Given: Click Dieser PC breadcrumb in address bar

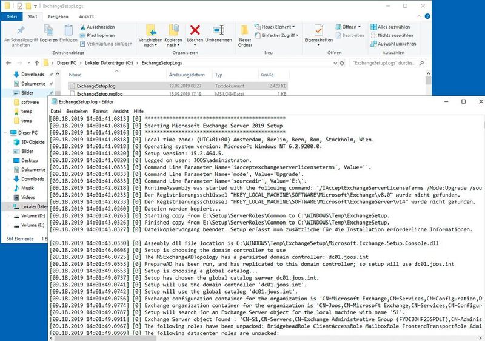Looking at the screenshot, I should 67,63.
